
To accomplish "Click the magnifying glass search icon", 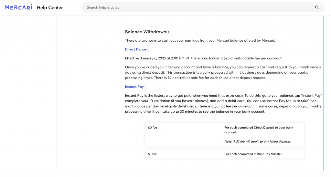I will (317, 7).
